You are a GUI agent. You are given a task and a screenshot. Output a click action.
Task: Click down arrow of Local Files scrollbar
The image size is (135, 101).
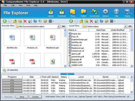(132, 66)
